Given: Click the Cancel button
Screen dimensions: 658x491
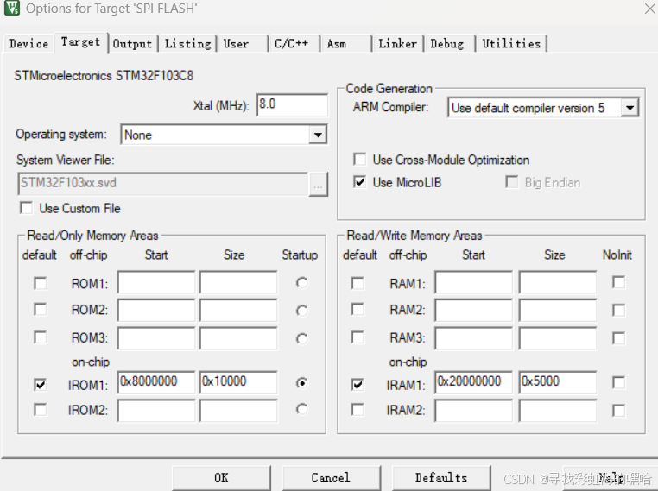Looking at the screenshot, I should pyautogui.click(x=331, y=477).
